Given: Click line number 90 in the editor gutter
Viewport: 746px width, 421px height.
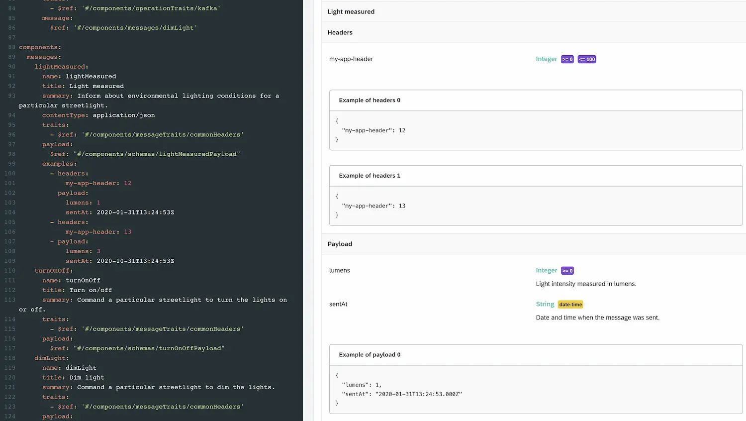Looking at the screenshot, I should [11, 67].
